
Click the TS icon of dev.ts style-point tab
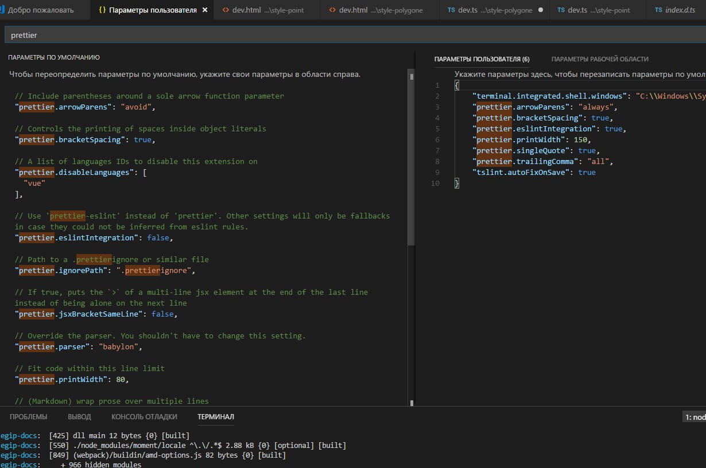(x=560, y=10)
